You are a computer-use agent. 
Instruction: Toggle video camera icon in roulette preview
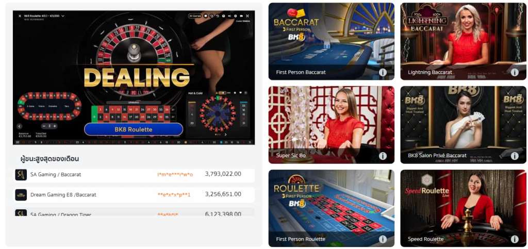[241, 16]
